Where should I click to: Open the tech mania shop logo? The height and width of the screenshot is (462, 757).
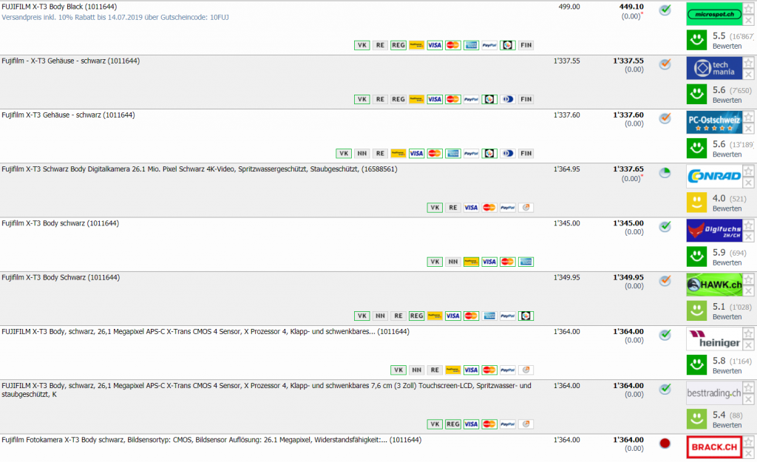click(713, 68)
